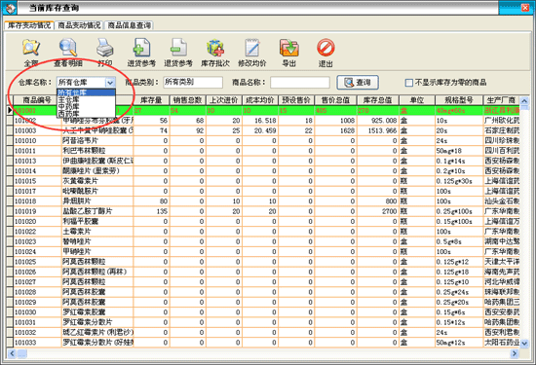Click product name 替硝唑片
Image resolution: width=536 pixels, height=365 pixels.
pos(77,241)
